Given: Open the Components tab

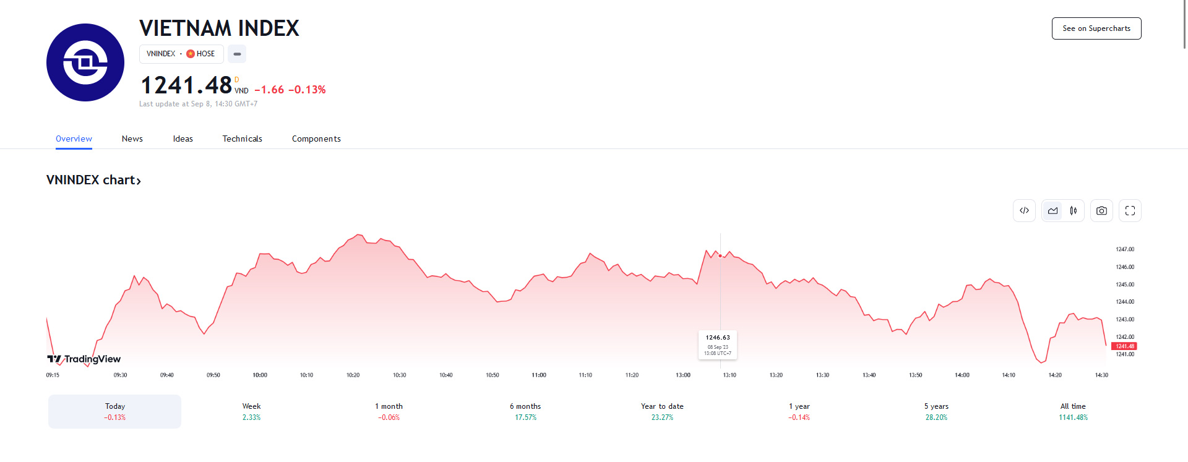Looking at the screenshot, I should point(316,139).
